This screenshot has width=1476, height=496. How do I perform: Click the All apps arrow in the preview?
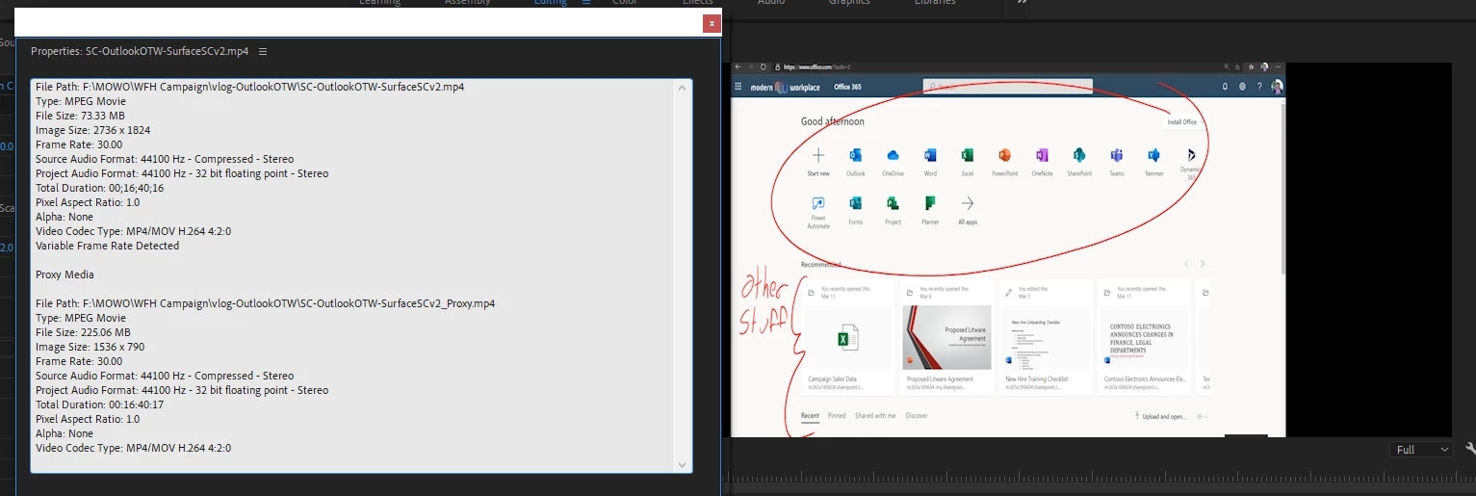[x=968, y=203]
